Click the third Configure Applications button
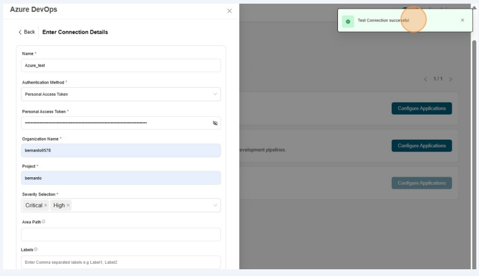The width and height of the screenshot is (479, 276). point(421,183)
